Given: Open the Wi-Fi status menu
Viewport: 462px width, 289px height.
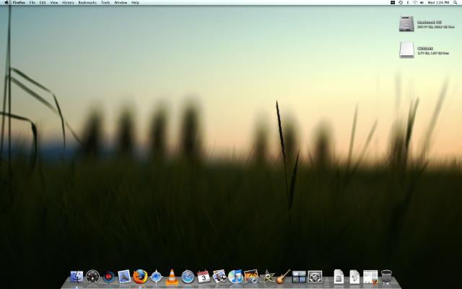Looking at the screenshot, I should 416,3.
